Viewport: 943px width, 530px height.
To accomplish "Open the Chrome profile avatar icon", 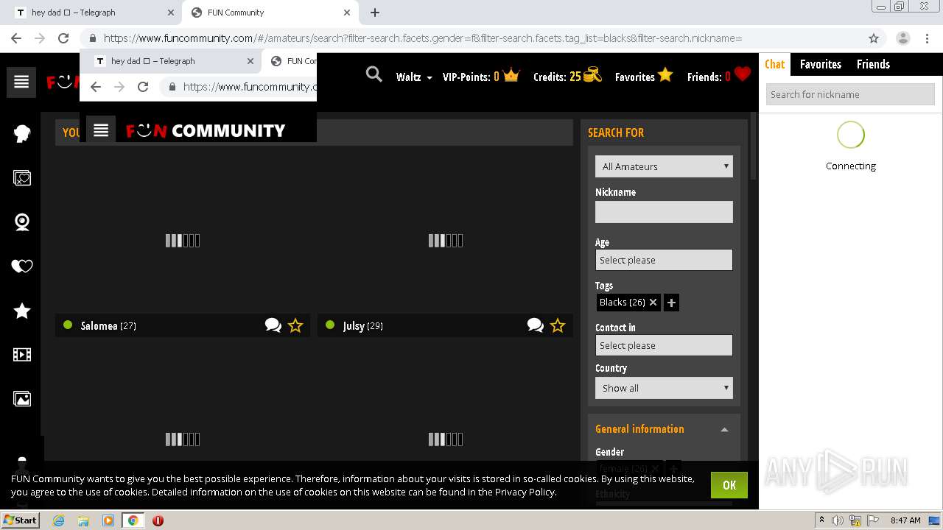I will [x=903, y=38].
